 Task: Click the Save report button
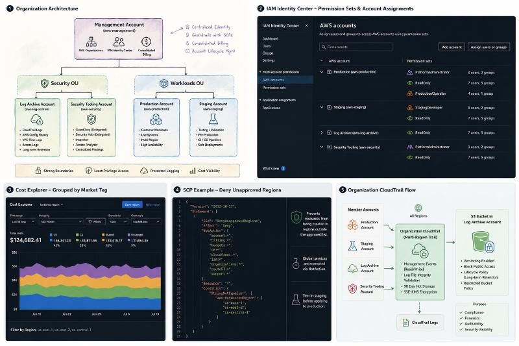click(132, 204)
